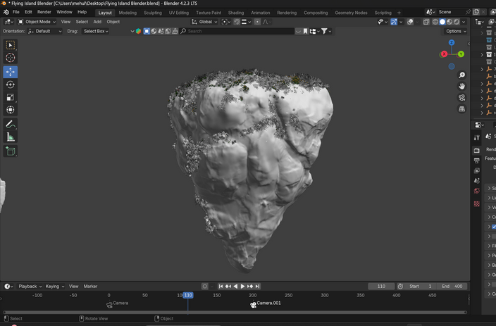
Task: Select the Cursor tool in the toolbar
Action: tap(11, 58)
